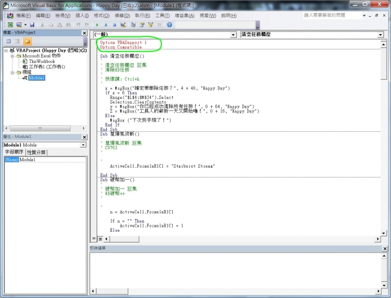Open the Project Explorer icon

coord(134,24)
